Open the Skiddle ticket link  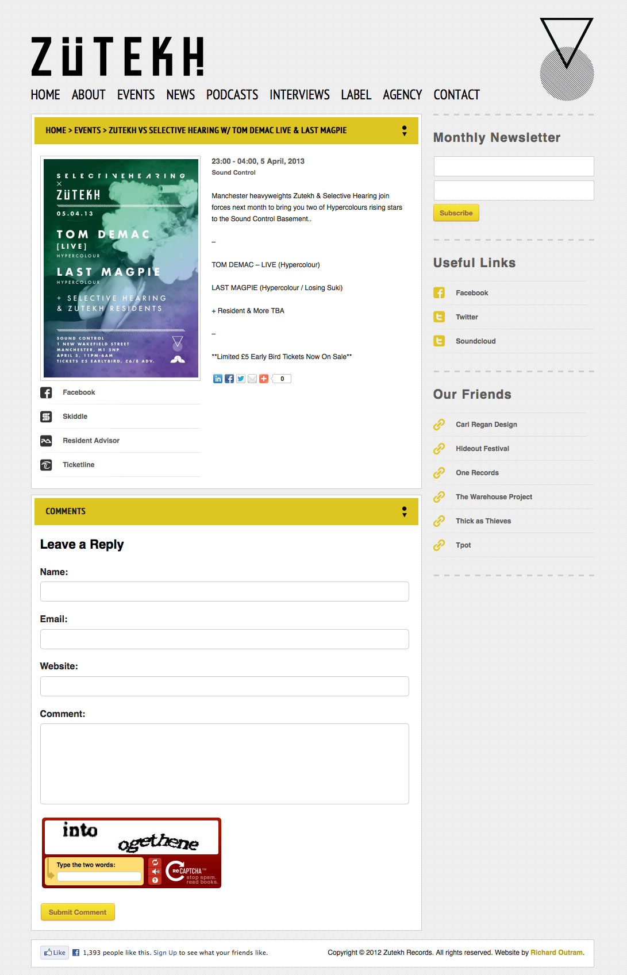[75, 417]
